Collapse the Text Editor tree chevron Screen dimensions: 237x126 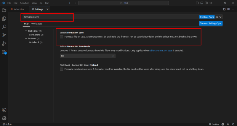point(26,31)
